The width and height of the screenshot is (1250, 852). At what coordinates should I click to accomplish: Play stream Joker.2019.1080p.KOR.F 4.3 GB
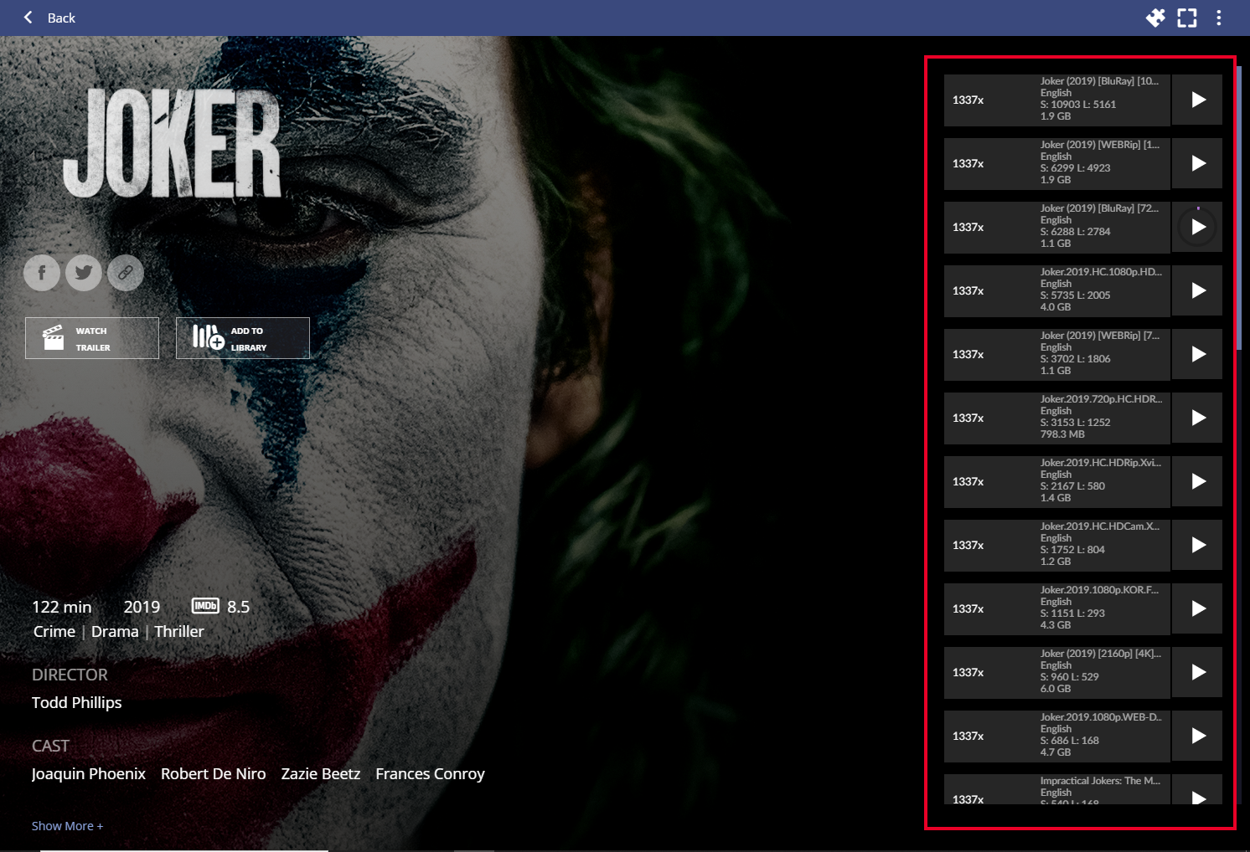tap(1197, 608)
